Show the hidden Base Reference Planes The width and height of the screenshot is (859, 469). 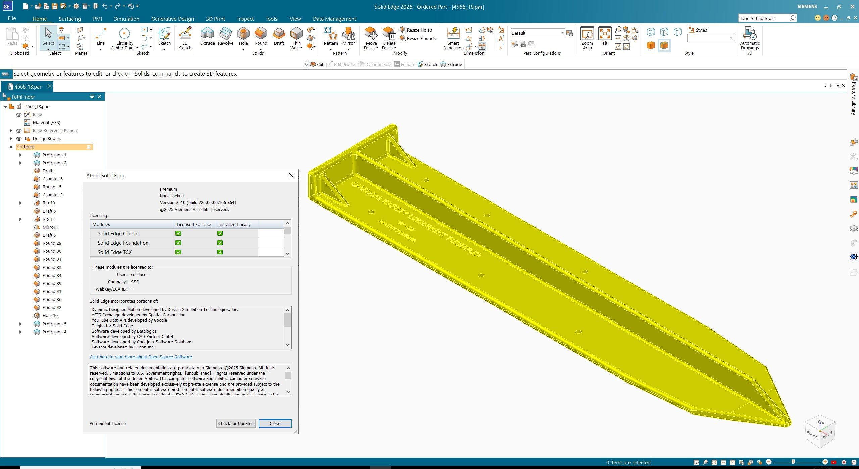19,131
